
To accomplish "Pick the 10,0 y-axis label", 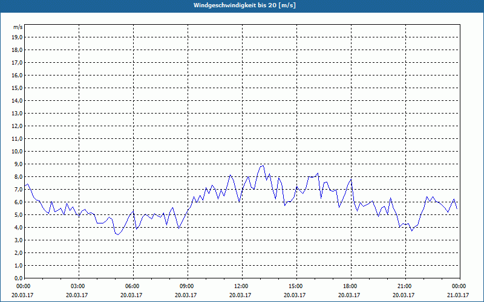I will [17, 152].
